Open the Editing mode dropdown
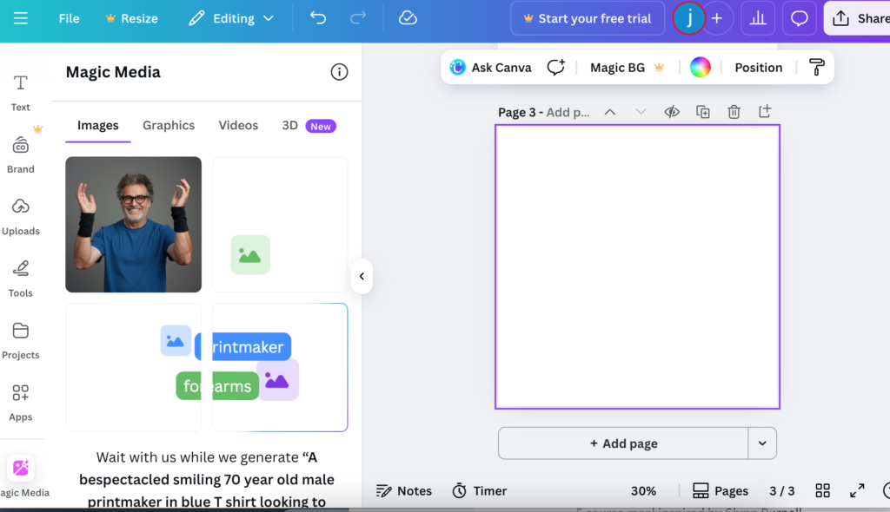 [x=231, y=18]
